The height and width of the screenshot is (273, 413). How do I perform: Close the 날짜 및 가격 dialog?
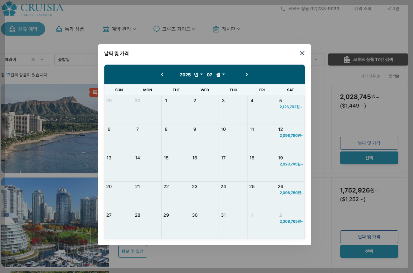pos(302,53)
